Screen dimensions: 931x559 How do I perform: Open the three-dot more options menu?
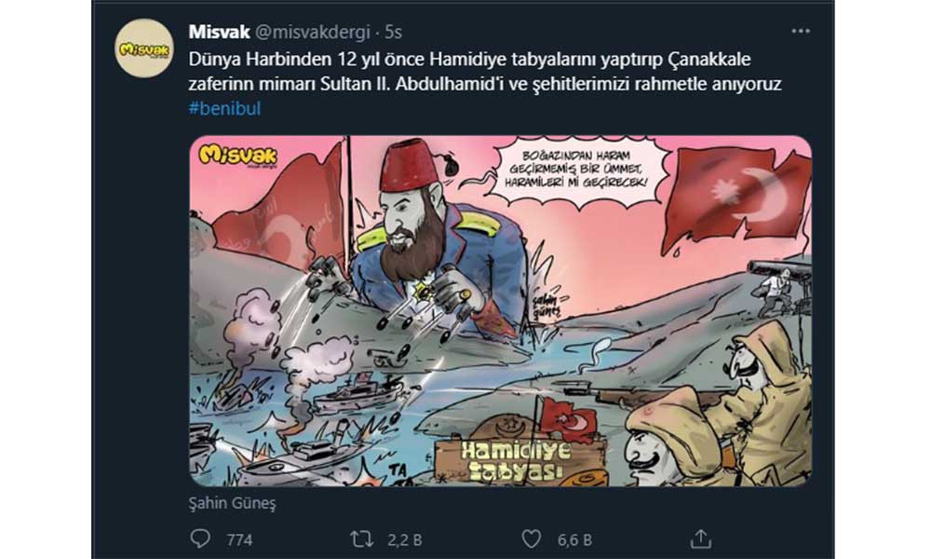[x=801, y=31]
